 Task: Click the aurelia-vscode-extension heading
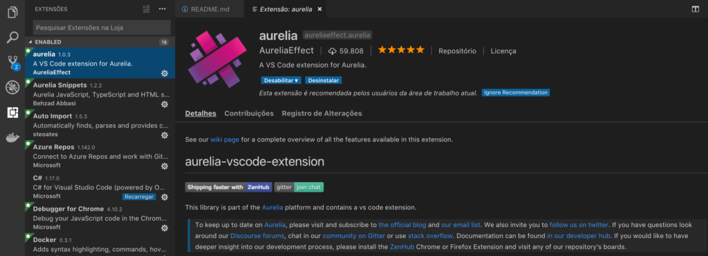tap(254, 161)
